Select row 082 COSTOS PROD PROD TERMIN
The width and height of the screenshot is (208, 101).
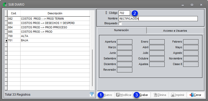(48, 19)
